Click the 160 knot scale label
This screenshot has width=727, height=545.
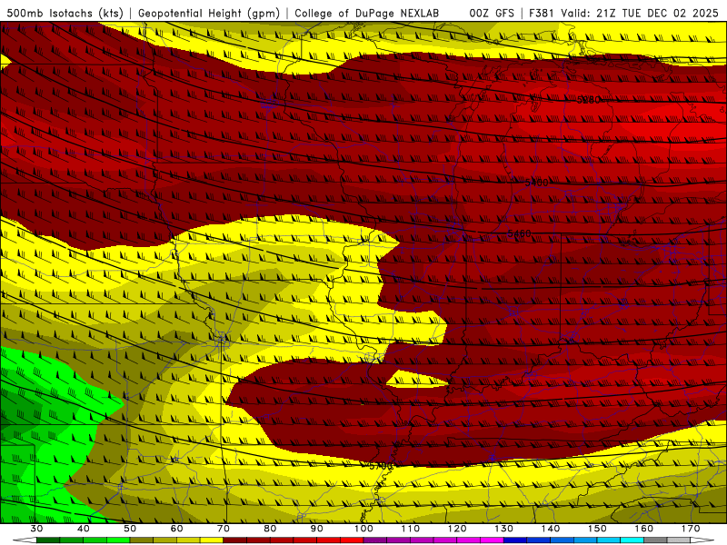[644, 529]
